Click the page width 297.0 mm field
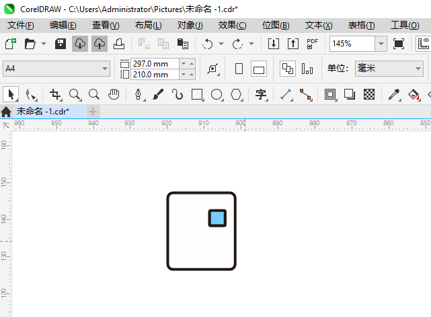The width and height of the screenshot is (431, 317). click(155, 64)
